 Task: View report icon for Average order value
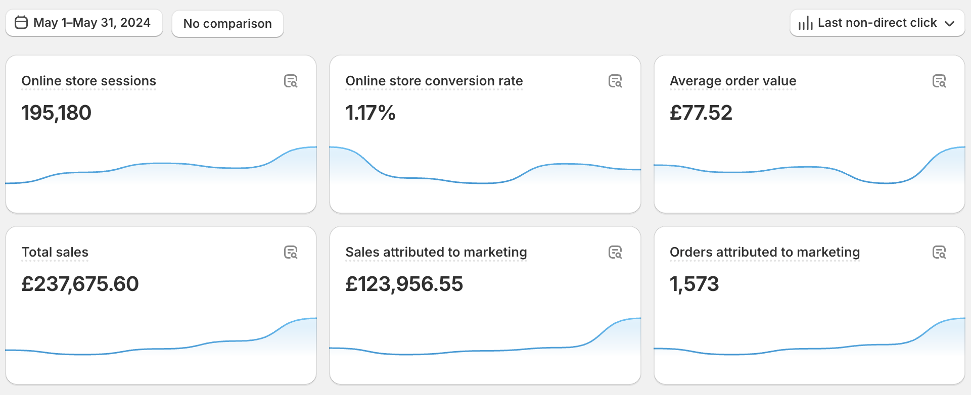pyautogui.click(x=939, y=81)
